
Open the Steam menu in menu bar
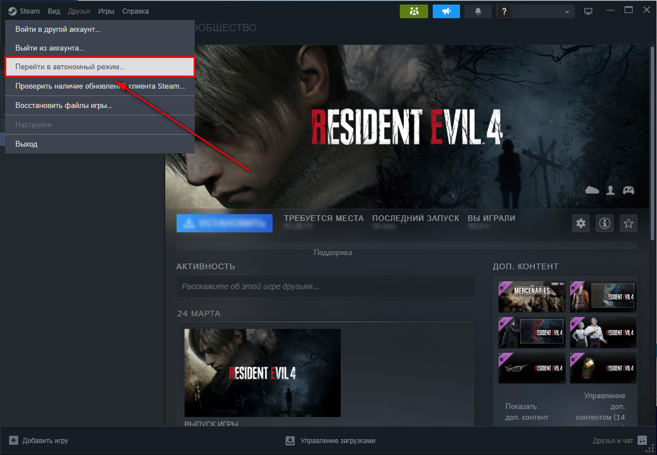pyautogui.click(x=30, y=11)
